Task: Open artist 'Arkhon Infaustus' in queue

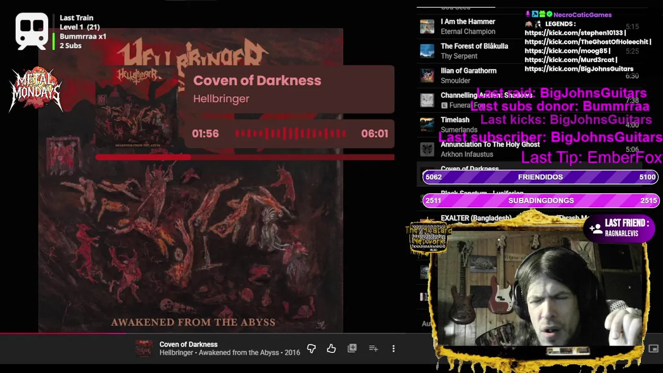Action: click(x=467, y=154)
